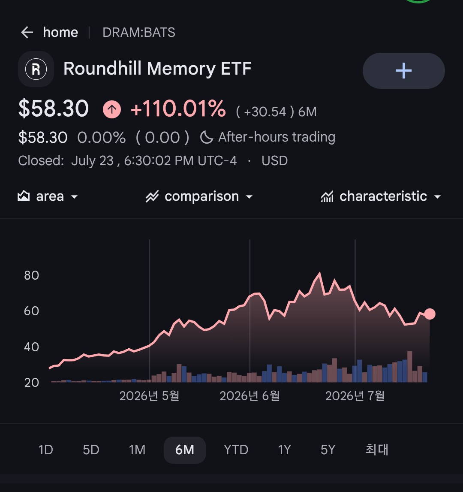The height and width of the screenshot is (492, 463).
Task: Select the 5D time range
Action: [91, 450]
